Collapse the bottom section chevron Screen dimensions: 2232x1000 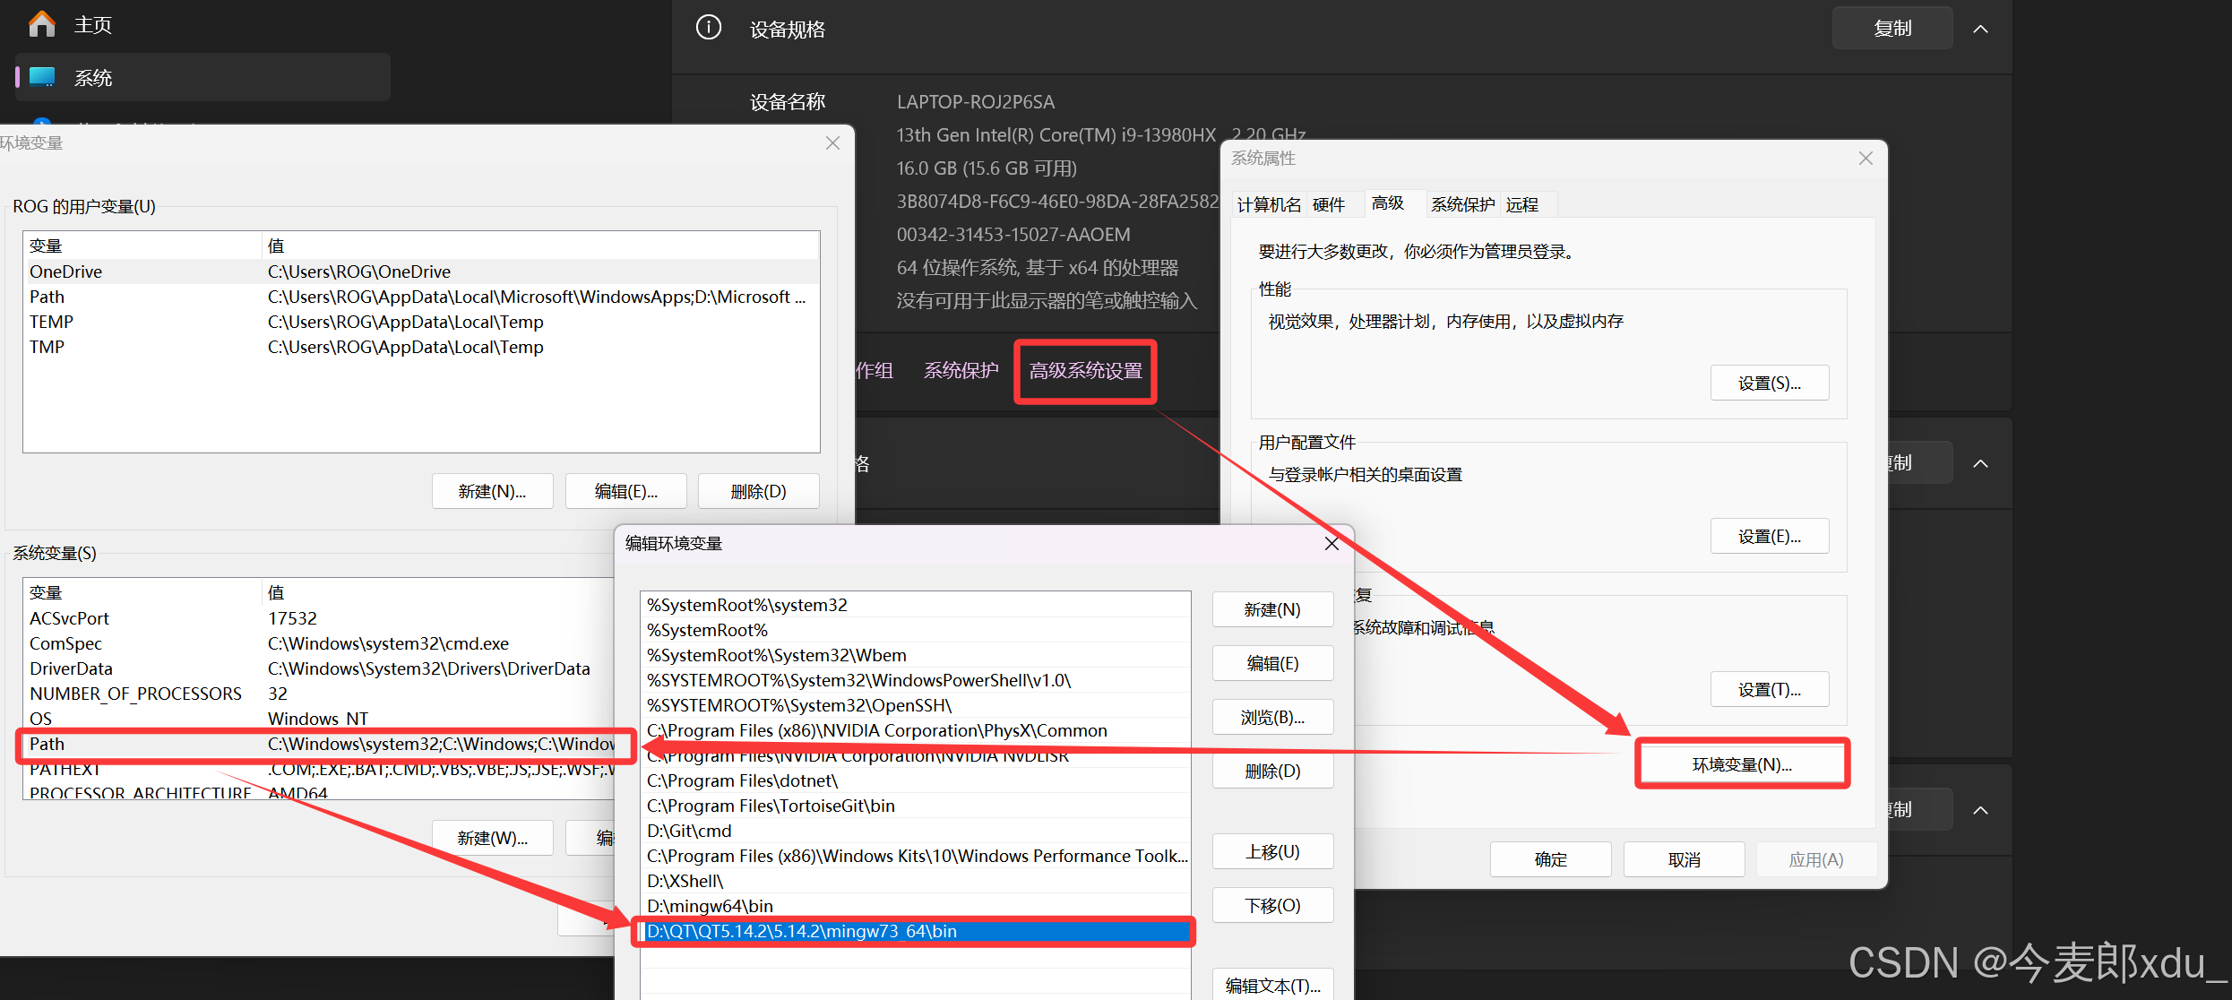tap(1981, 810)
